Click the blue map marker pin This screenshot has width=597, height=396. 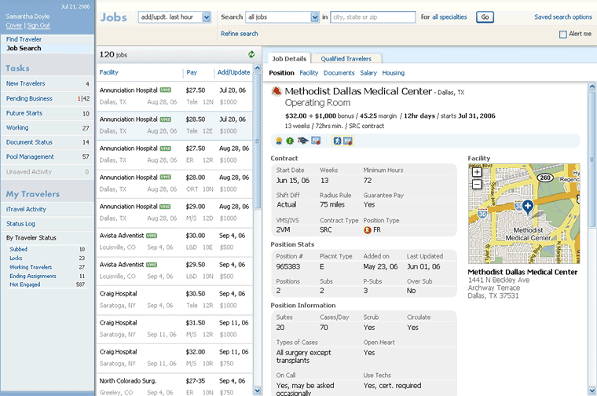[527, 207]
